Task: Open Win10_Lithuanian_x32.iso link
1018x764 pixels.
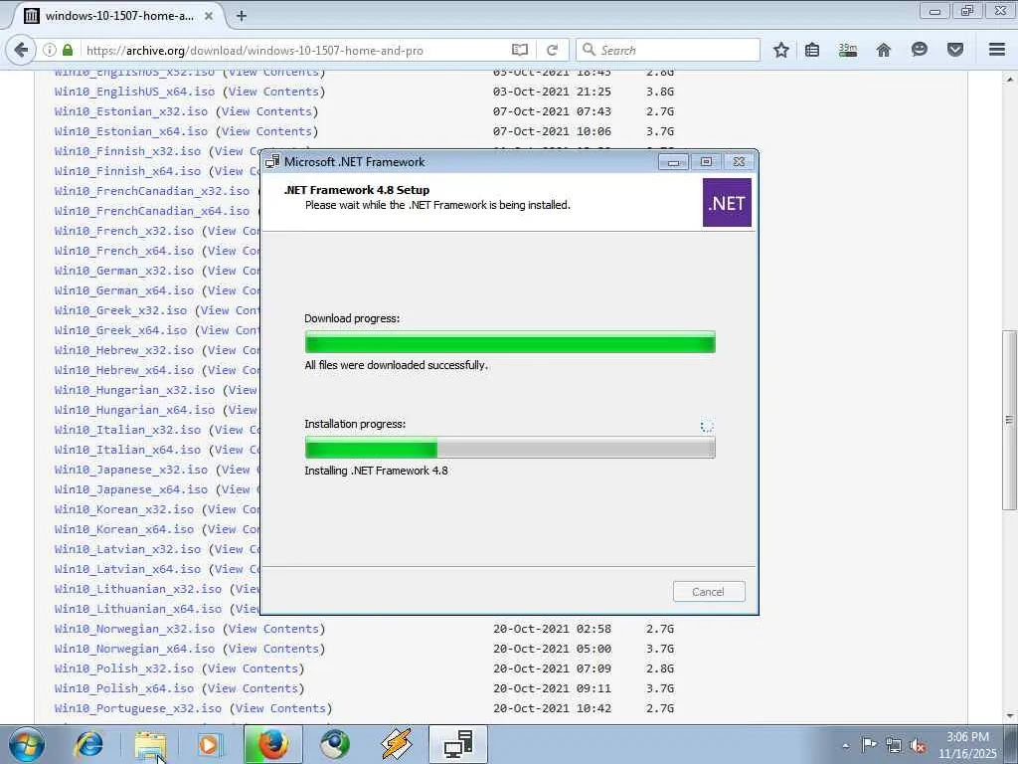Action: click(138, 589)
